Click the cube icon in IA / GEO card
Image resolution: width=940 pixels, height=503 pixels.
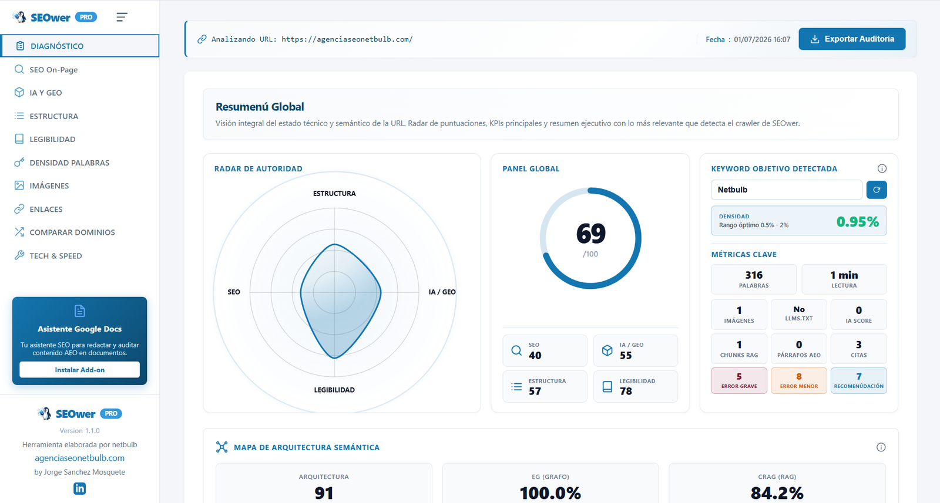click(x=607, y=350)
